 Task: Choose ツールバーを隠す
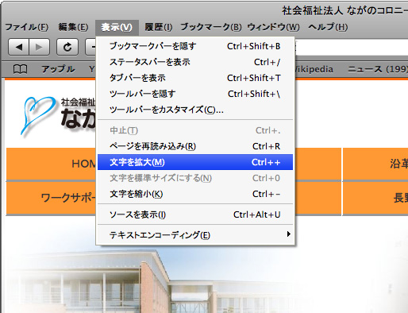click(195, 94)
